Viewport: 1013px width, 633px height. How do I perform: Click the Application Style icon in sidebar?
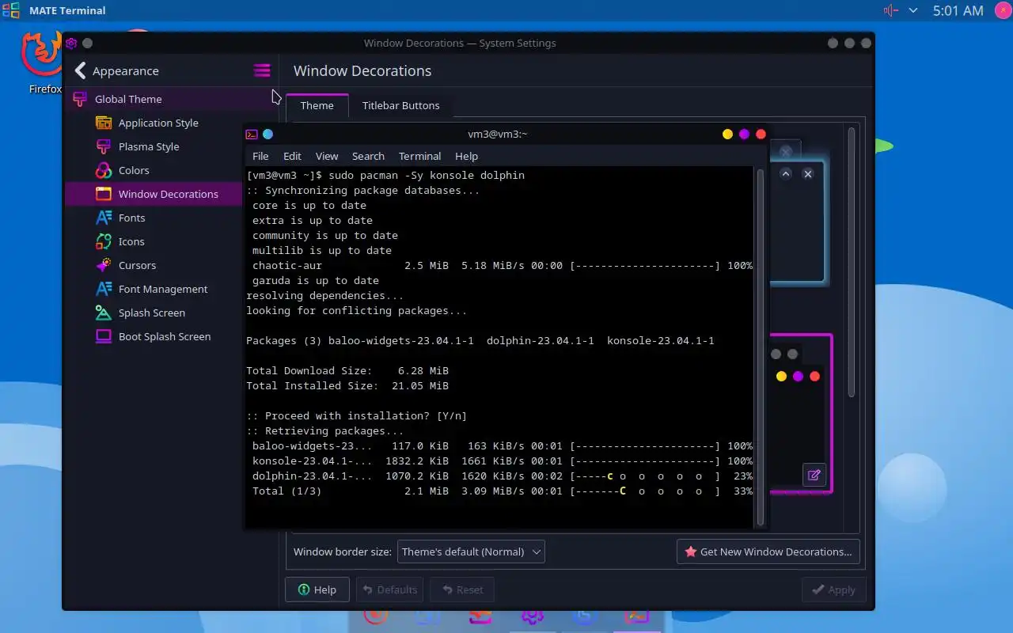coord(104,123)
